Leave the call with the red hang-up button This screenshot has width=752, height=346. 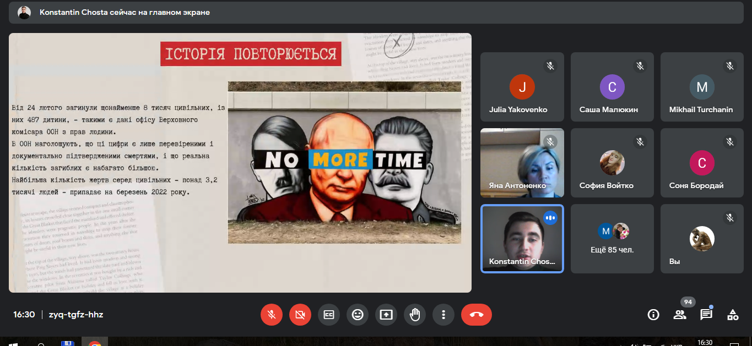pos(477,315)
